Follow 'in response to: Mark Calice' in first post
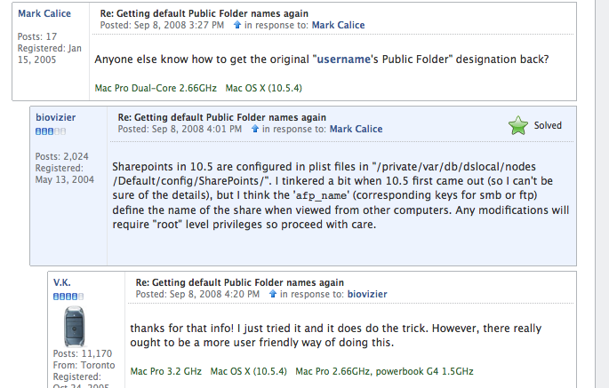The height and width of the screenshot is (388, 609). point(339,25)
